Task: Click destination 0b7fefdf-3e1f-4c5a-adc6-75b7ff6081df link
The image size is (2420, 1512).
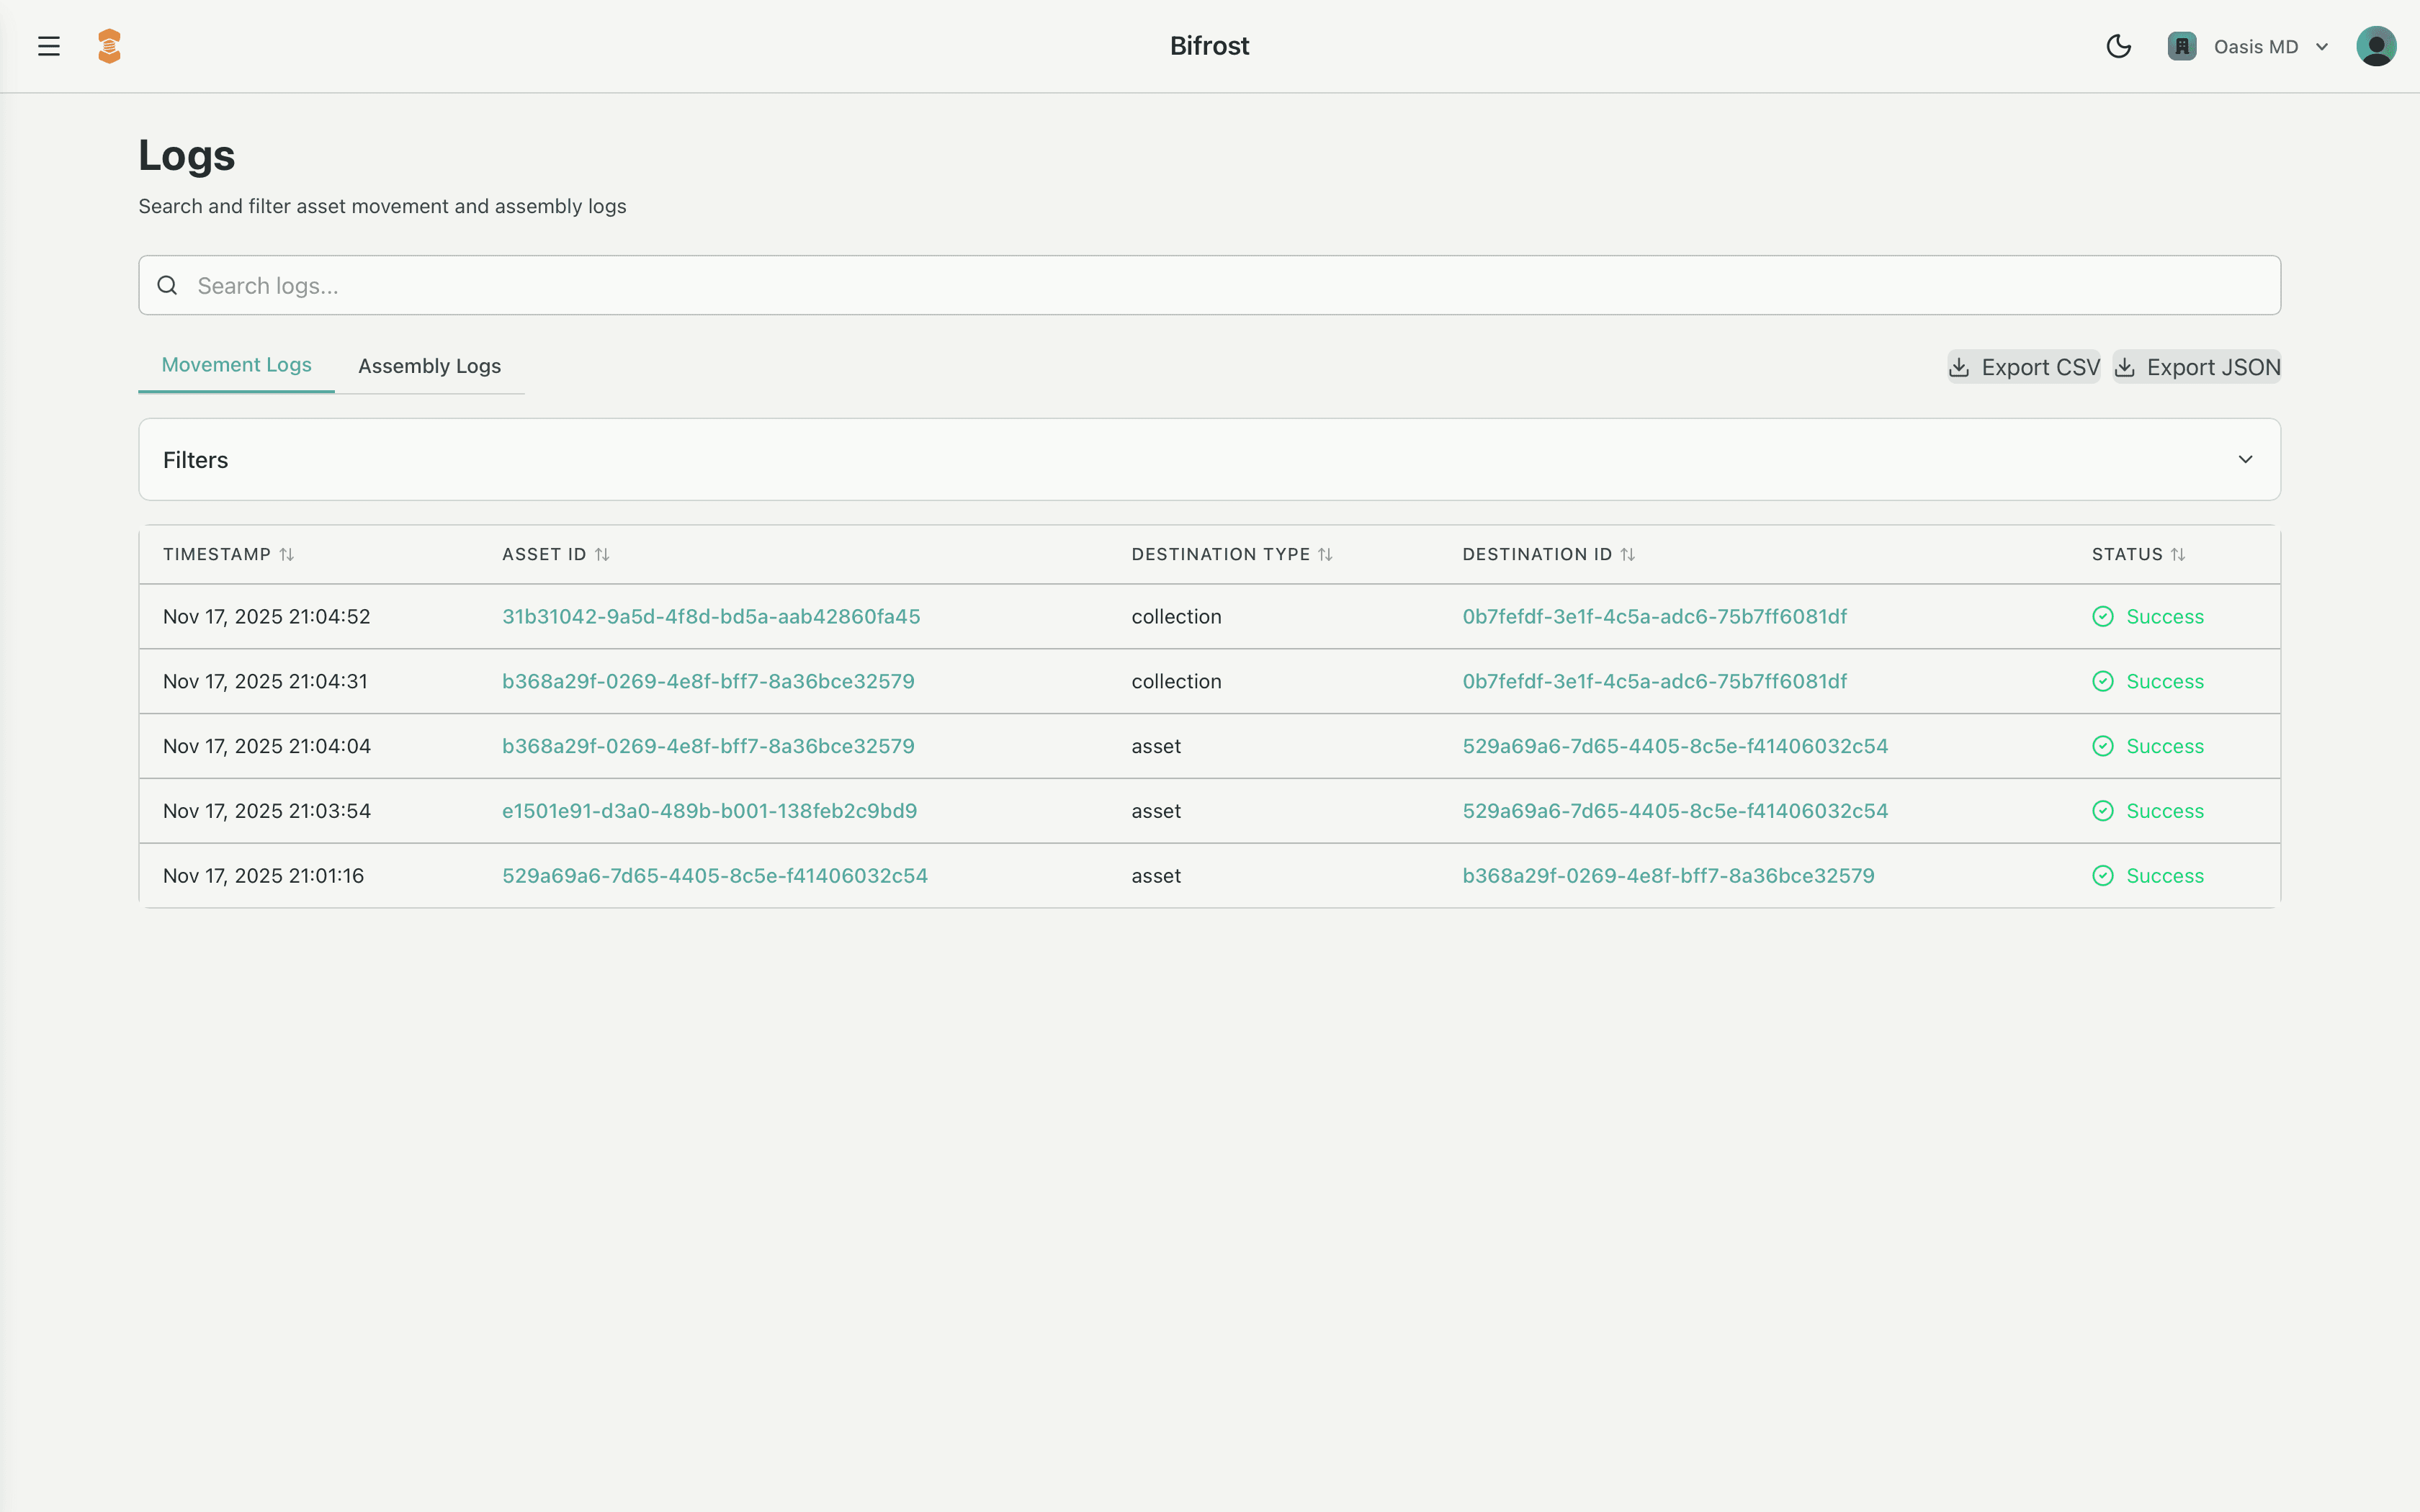Action: click(1654, 616)
